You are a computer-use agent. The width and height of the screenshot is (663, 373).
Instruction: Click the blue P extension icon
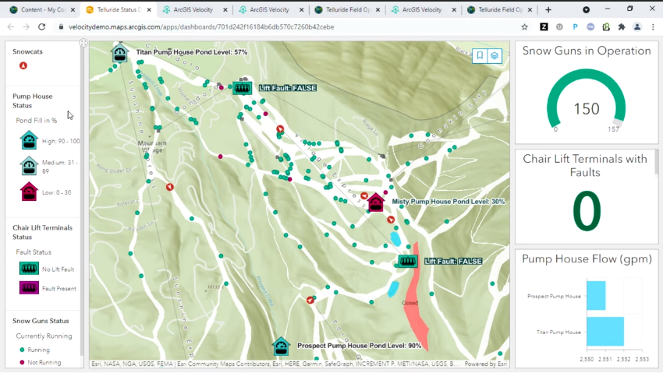point(575,26)
